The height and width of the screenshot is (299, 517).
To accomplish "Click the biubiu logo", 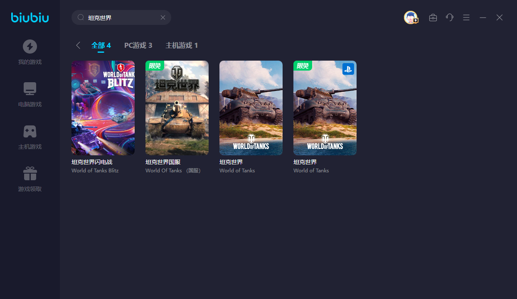I will click(30, 17).
